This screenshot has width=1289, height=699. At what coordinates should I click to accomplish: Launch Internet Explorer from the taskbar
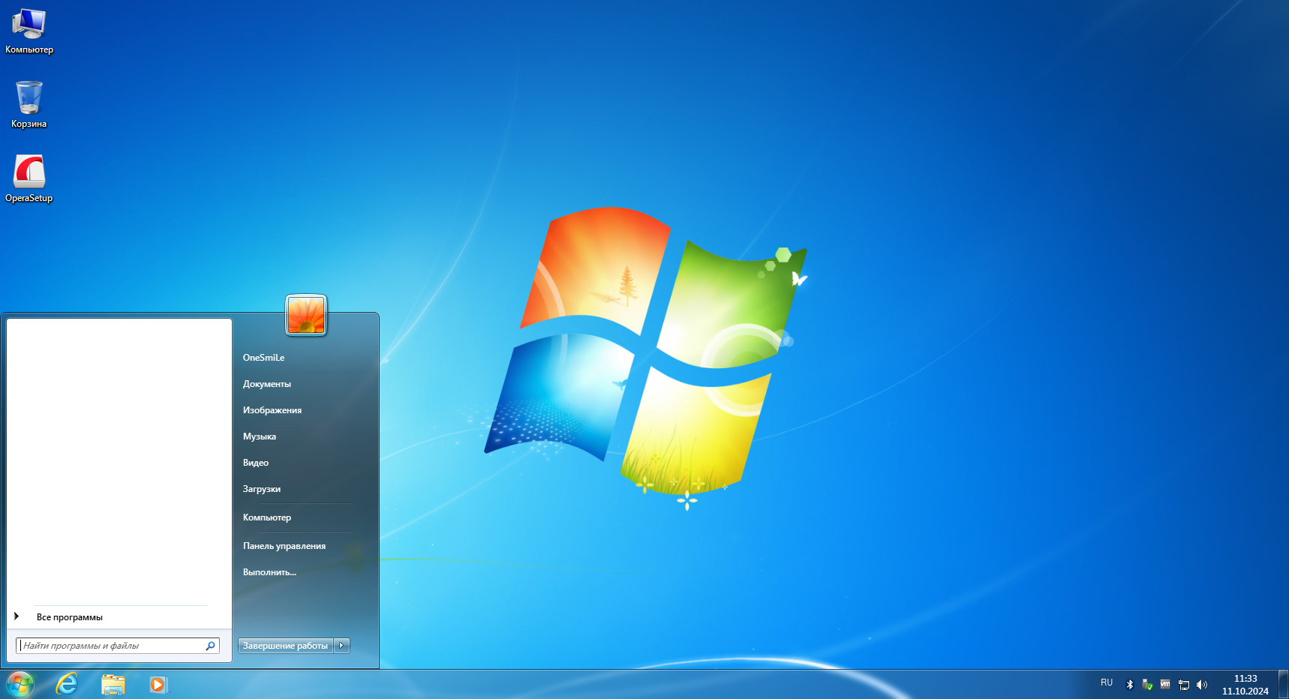tap(68, 684)
